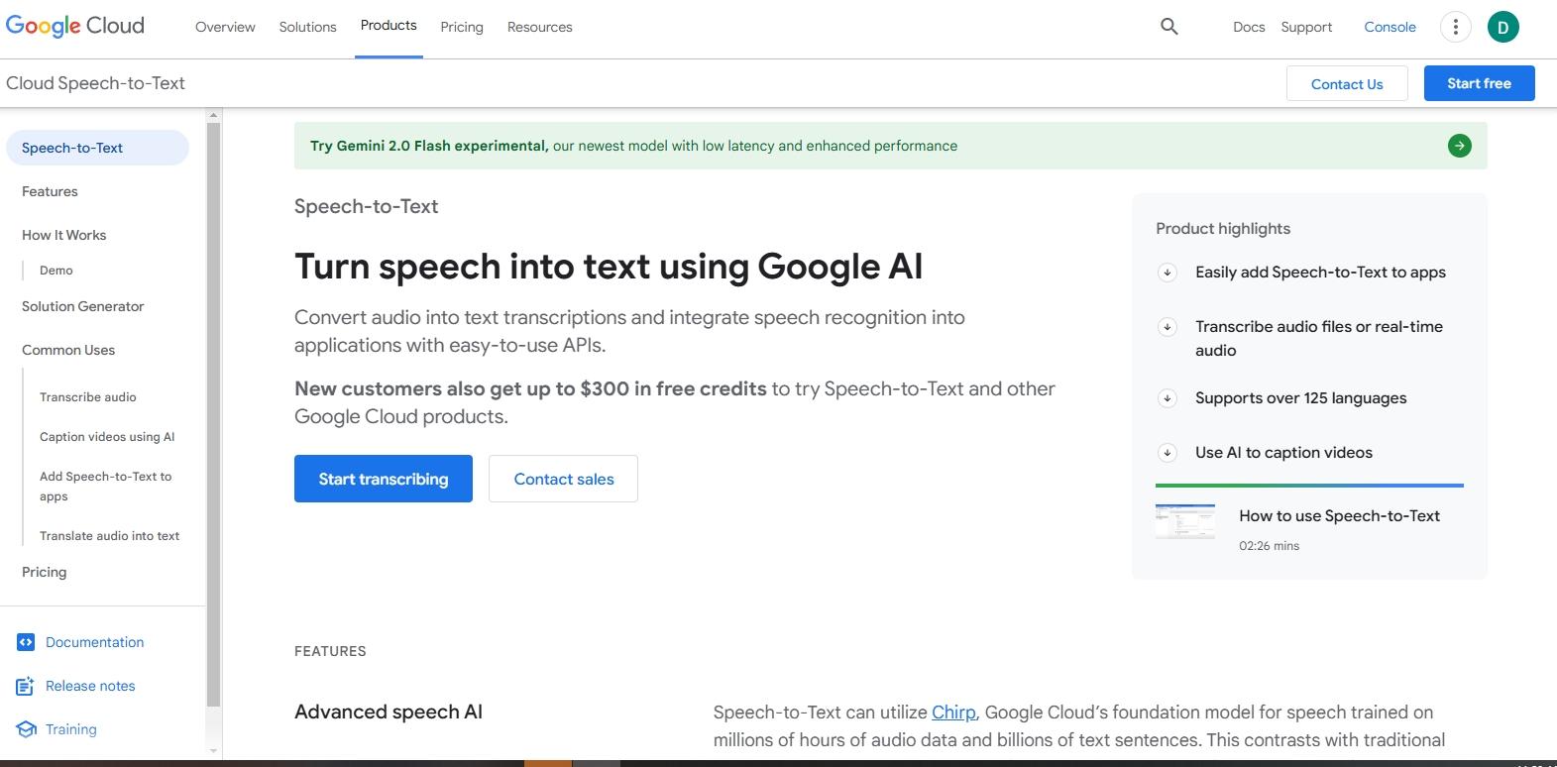
Task: Open the account avatar D
Action: click(x=1502, y=27)
